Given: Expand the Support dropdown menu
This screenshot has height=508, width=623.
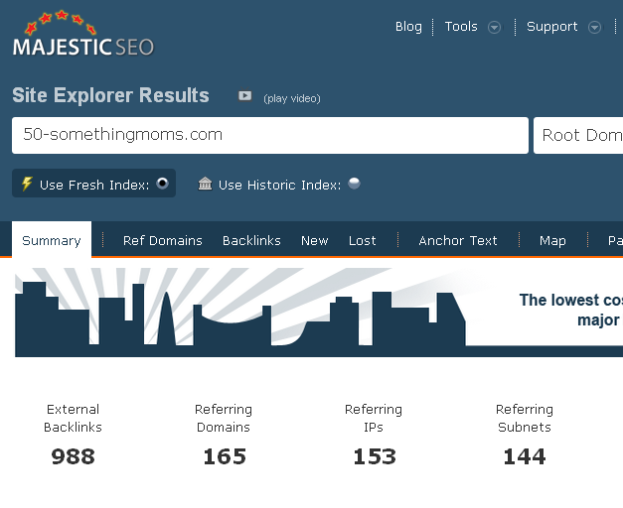Looking at the screenshot, I should [x=594, y=28].
